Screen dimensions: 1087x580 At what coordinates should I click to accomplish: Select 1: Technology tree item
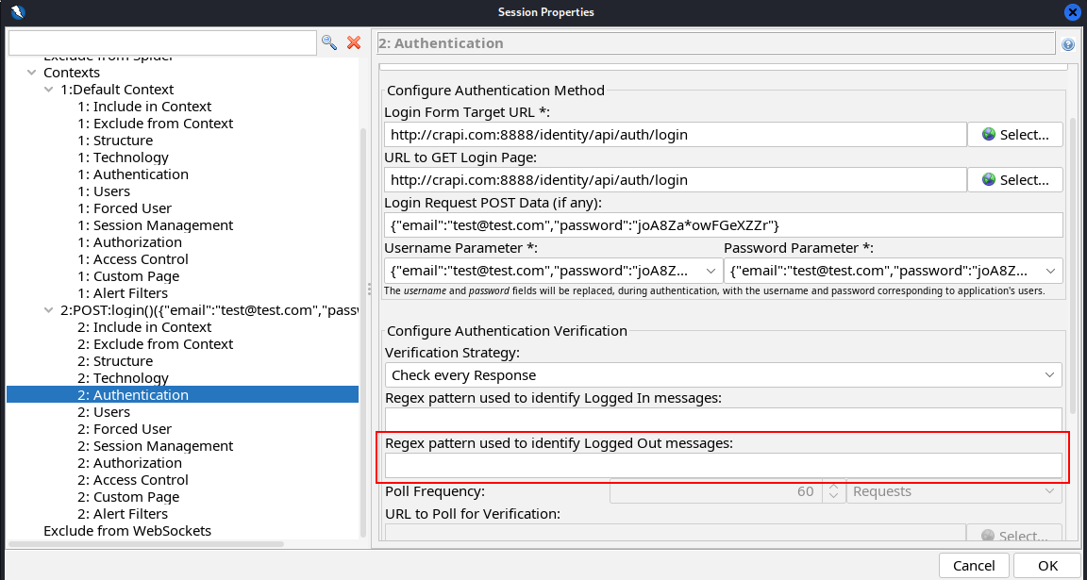click(123, 157)
